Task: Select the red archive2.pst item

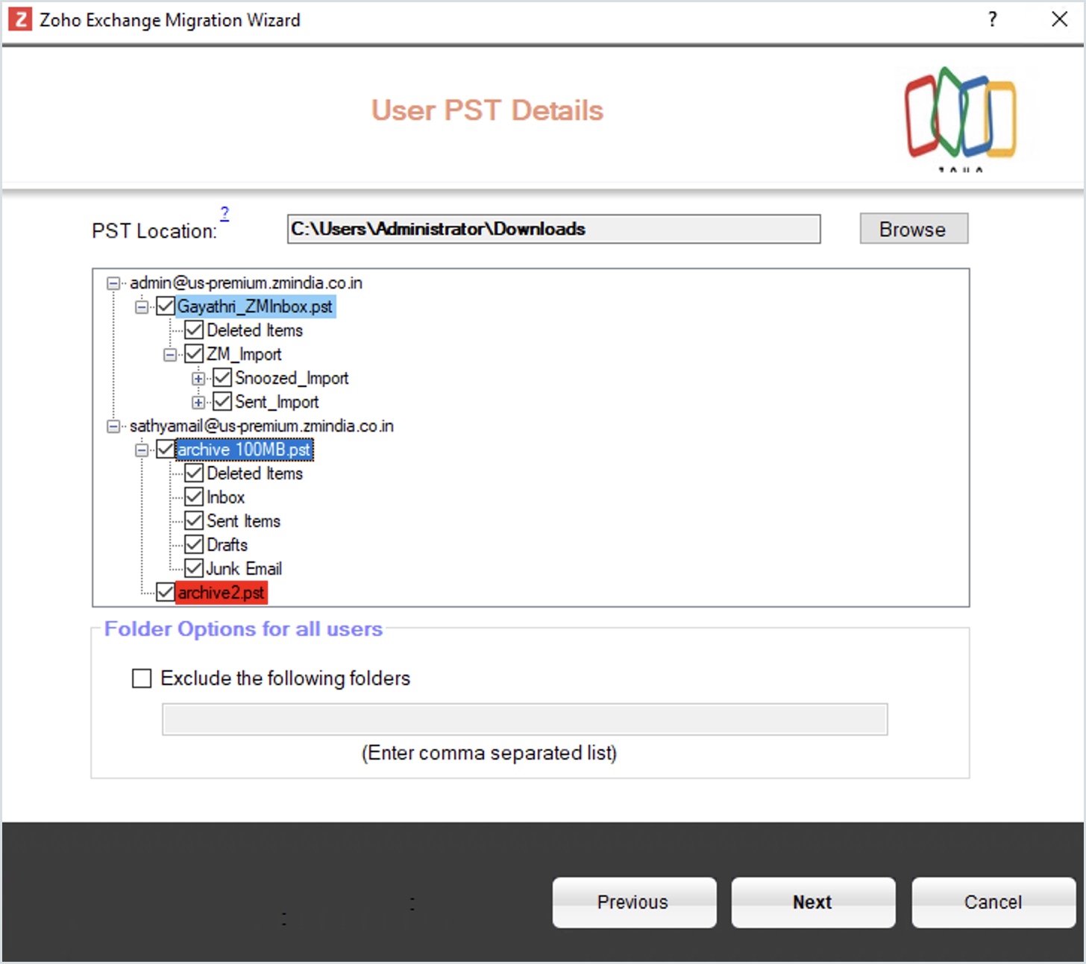Action: pyautogui.click(x=221, y=593)
